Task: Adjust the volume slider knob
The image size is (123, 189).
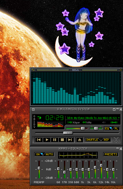Action: click(x=83, y=128)
